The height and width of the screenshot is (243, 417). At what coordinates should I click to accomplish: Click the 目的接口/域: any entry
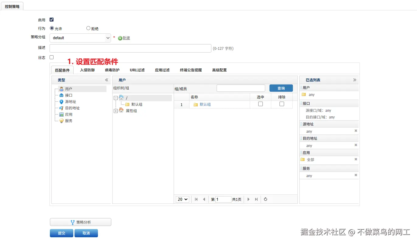click(320, 117)
